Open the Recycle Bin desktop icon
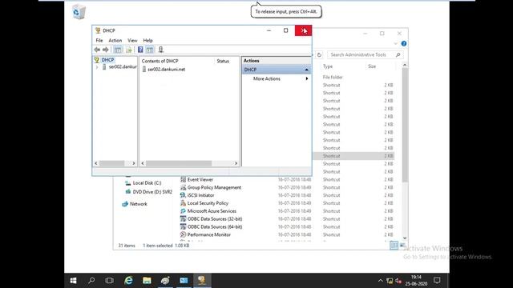513x288 pixels. [79, 12]
